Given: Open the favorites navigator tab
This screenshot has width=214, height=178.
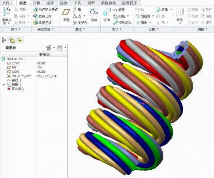Looking at the screenshot, I should (20, 40).
